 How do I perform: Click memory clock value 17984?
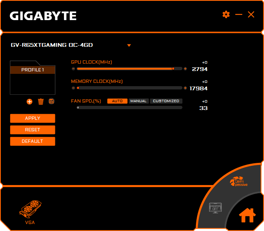(x=198, y=89)
